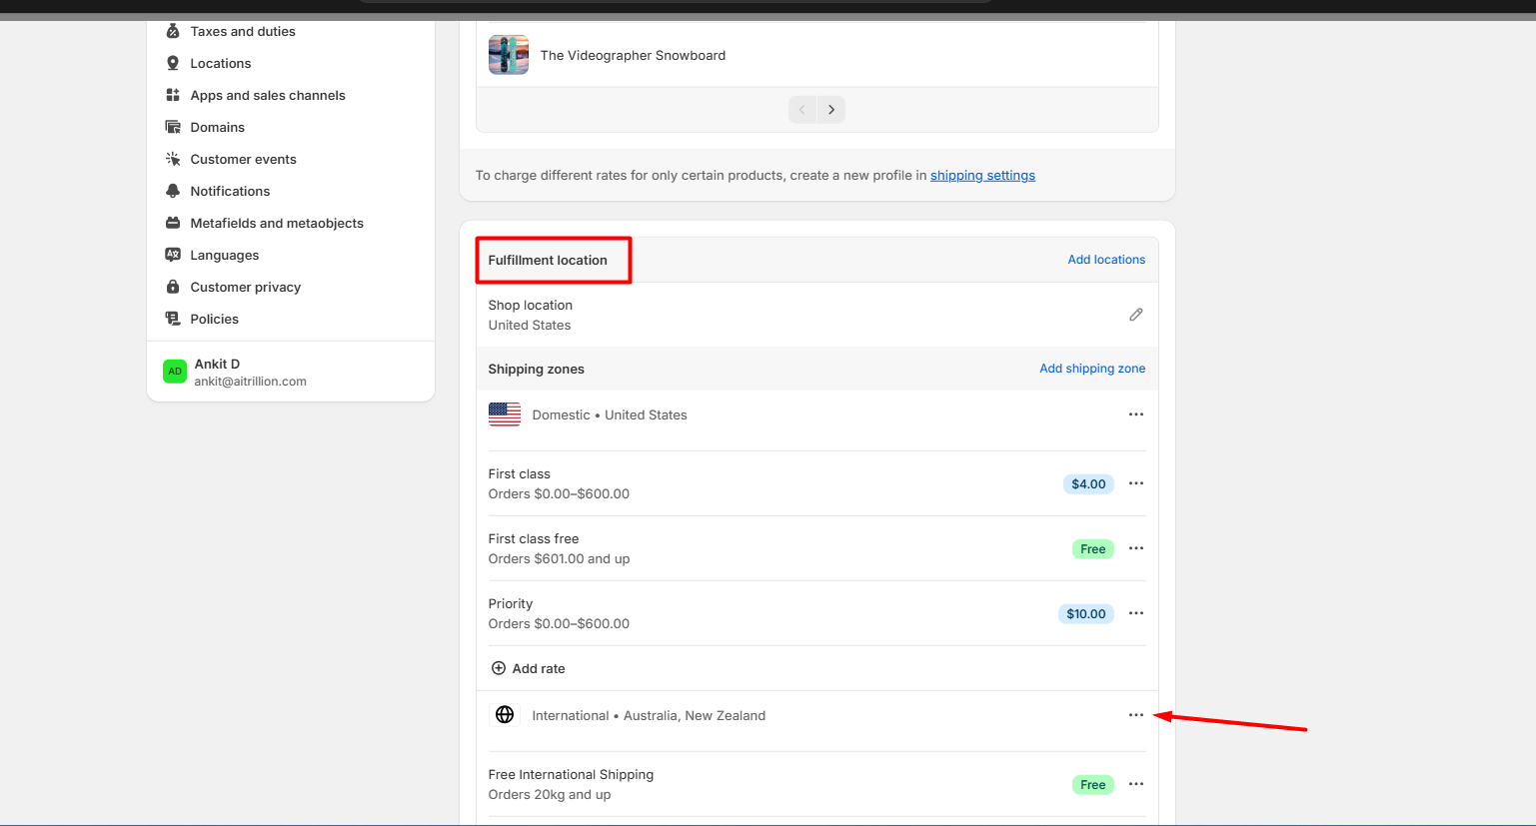Open options menu for Domestic United States zone
Viewport: 1536px width, 826px height.
pos(1135,414)
